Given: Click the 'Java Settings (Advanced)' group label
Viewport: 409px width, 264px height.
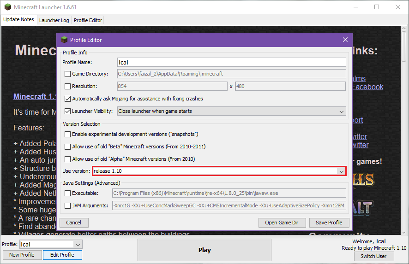Looking at the screenshot, I should [x=91, y=183].
